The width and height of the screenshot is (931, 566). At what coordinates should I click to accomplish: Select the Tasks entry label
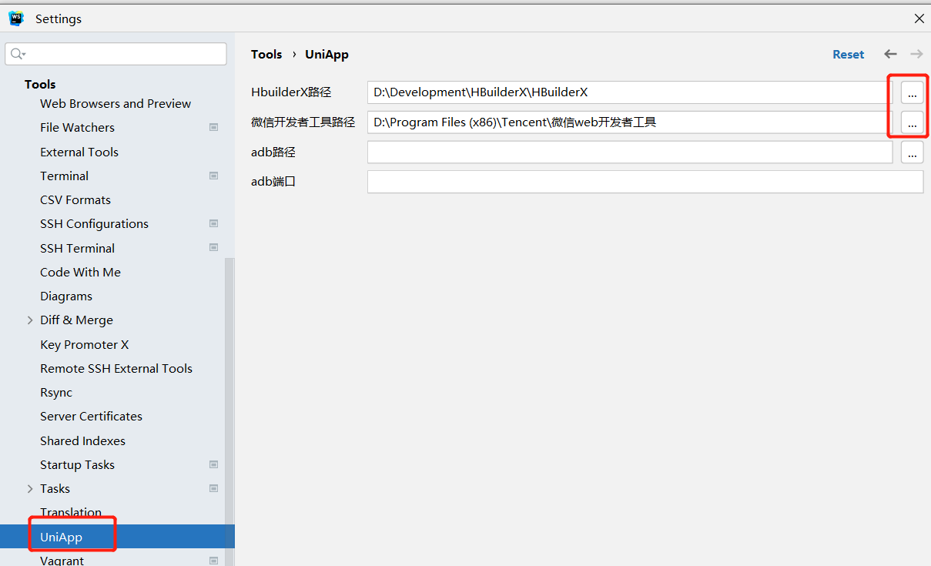(55, 488)
